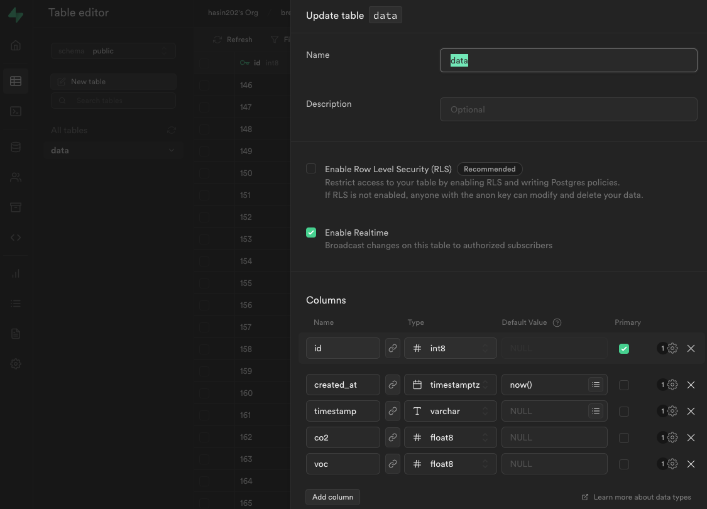Remove the timestamp column with X icon
This screenshot has width=707, height=509.
tap(691, 411)
